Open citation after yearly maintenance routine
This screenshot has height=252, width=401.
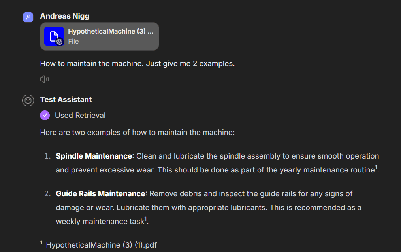click(x=377, y=168)
